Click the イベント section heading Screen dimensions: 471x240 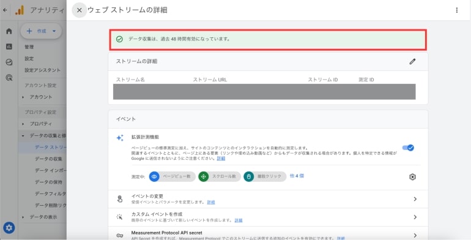pyautogui.click(x=126, y=119)
